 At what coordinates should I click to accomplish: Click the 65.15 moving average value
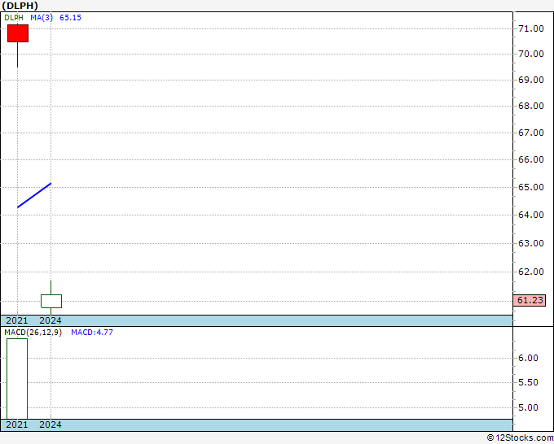point(70,18)
